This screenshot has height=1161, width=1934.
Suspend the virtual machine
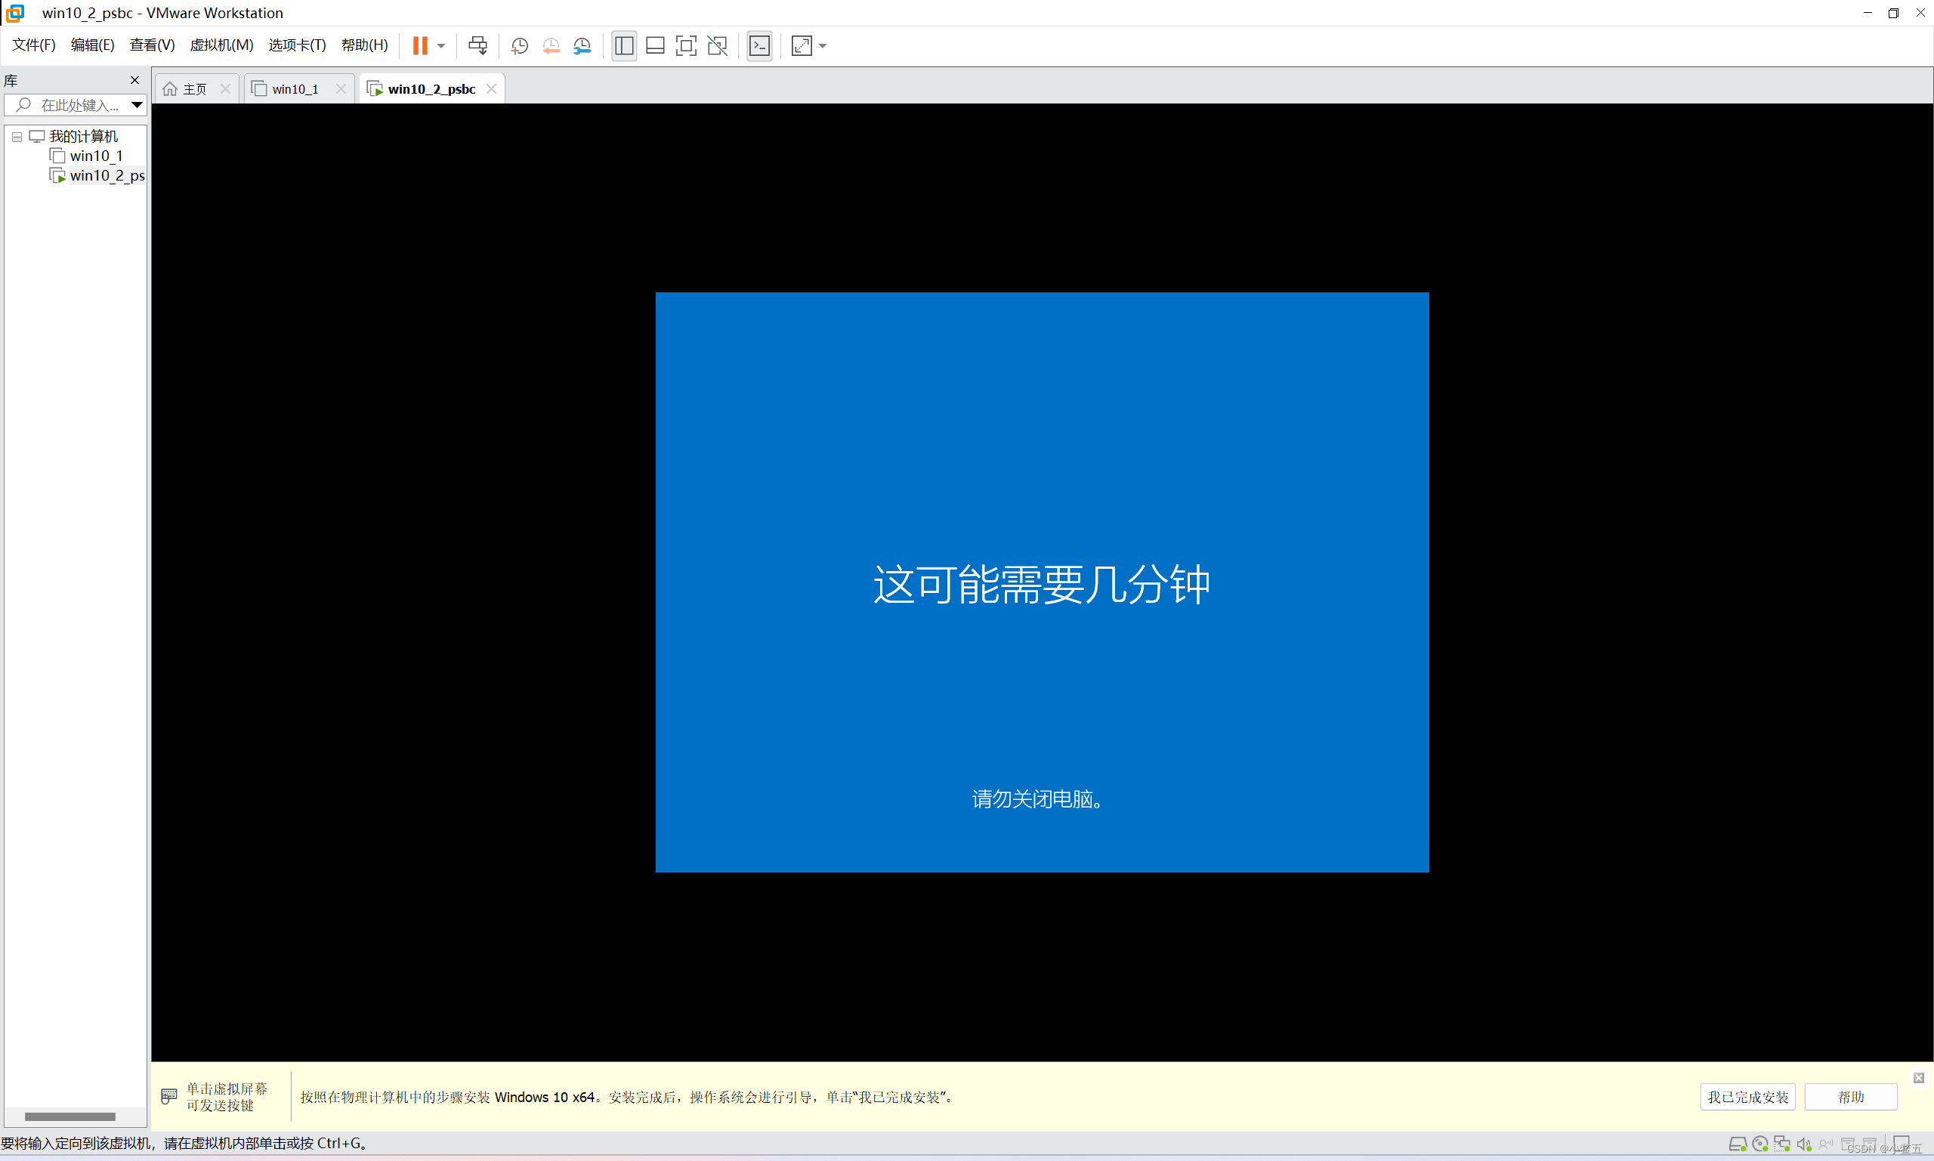(x=420, y=45)
